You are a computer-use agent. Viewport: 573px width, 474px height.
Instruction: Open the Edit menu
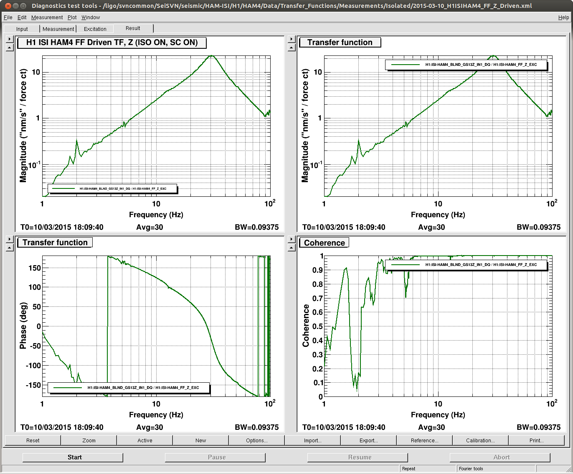(x=22, y=18)
